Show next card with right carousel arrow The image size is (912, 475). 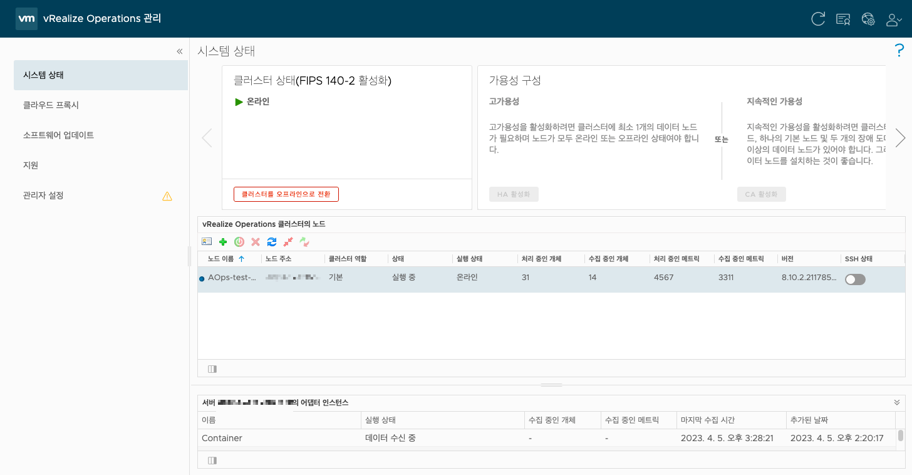click(900, 138)
